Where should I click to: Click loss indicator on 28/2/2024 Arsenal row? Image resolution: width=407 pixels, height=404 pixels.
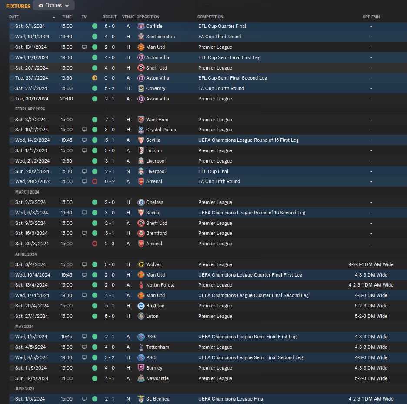95,181
